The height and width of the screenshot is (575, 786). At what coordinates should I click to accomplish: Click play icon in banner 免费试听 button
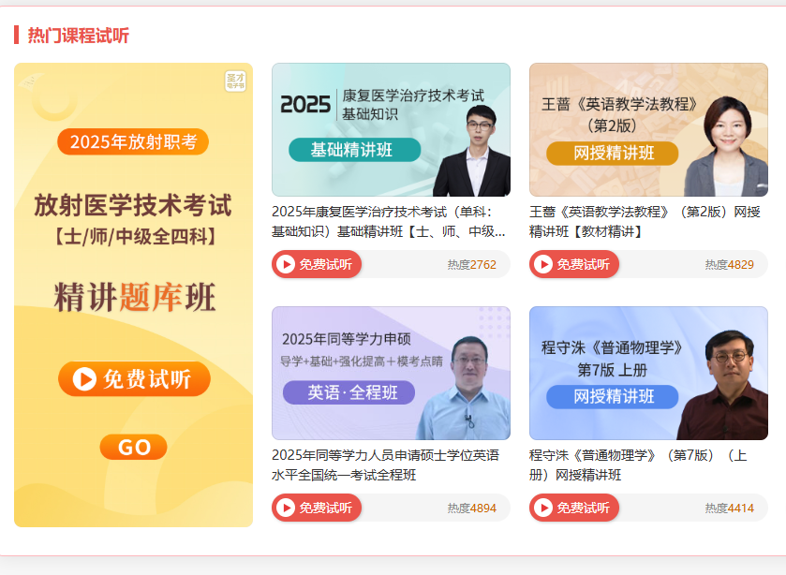[84, 379]
